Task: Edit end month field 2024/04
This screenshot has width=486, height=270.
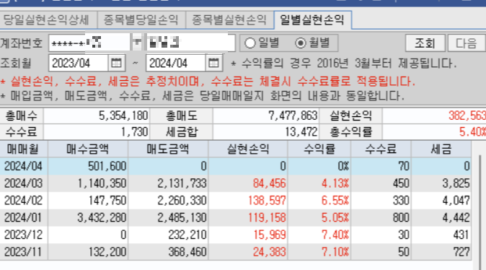Action: 175,64
